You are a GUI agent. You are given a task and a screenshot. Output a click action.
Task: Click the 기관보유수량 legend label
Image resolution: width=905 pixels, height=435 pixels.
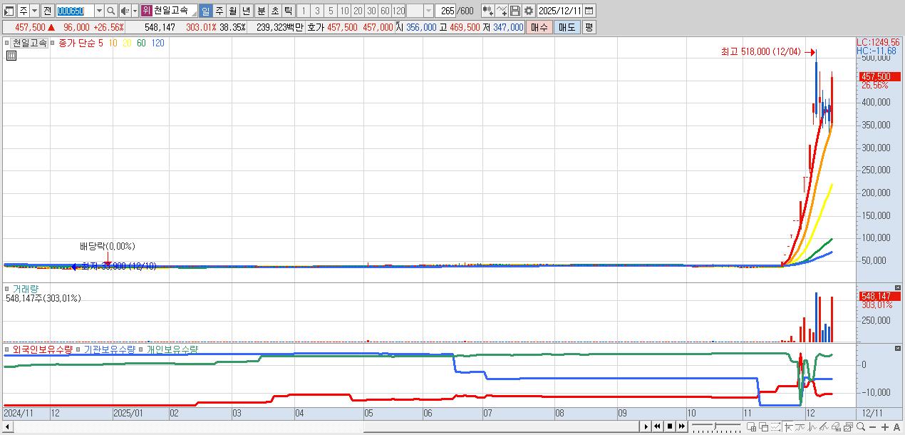110,349
